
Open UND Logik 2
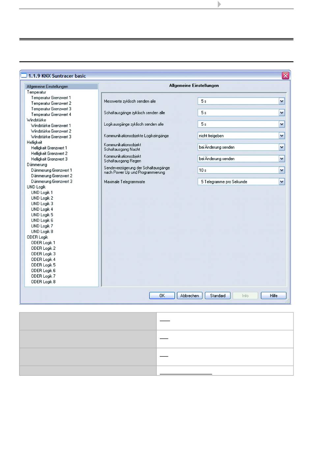(x=42, y=198)
